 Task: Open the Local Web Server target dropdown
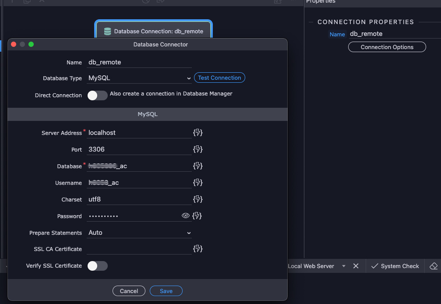(343, 266)
